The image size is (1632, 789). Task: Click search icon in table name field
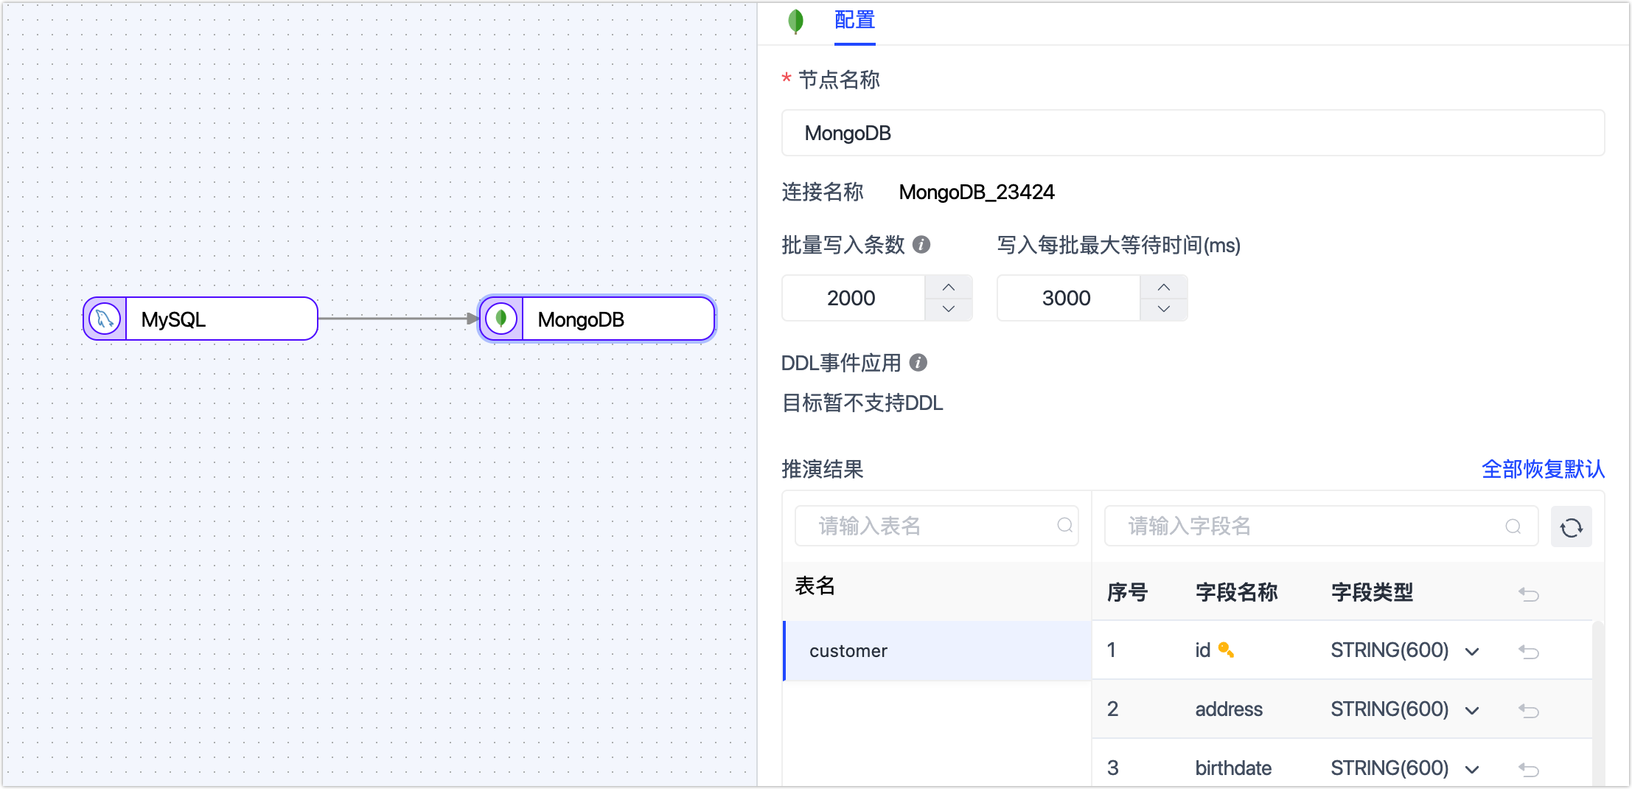click(x=1064, y=526)
